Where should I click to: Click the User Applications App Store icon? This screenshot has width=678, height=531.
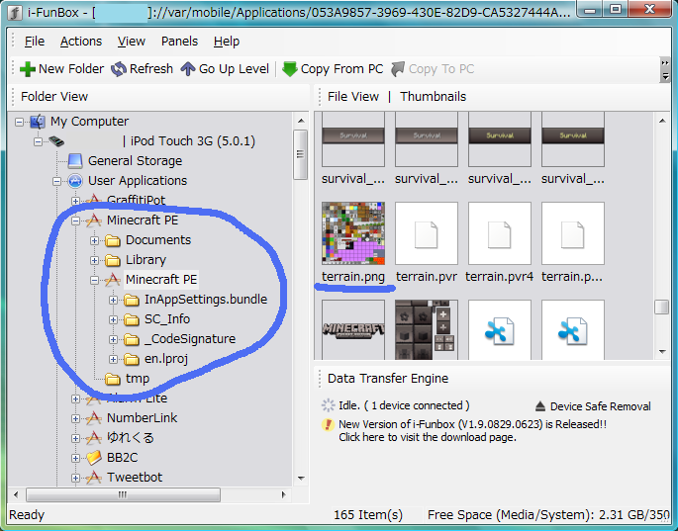[x=75, y=181]
